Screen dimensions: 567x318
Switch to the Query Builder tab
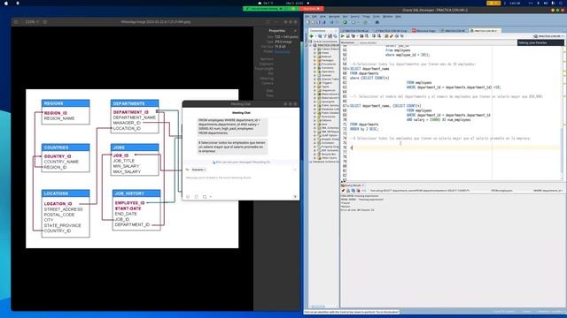369,43
